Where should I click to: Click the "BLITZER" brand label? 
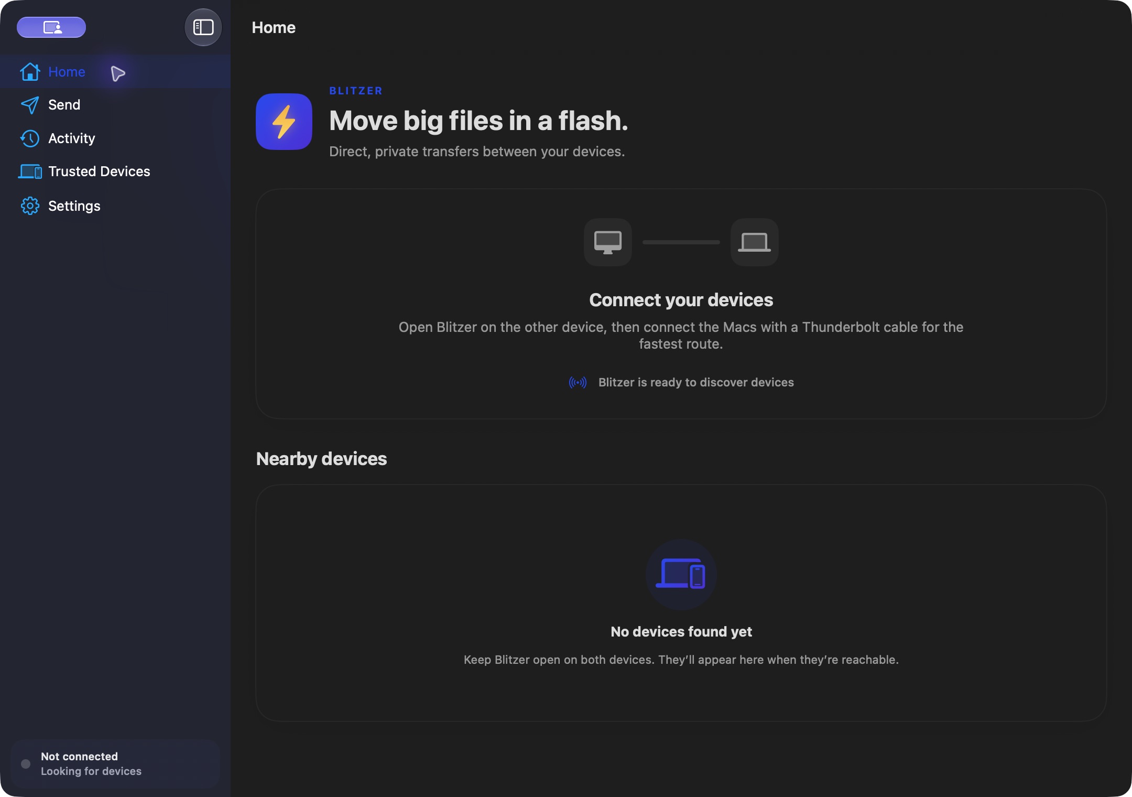pyautogui.click(x=356, y=91)
